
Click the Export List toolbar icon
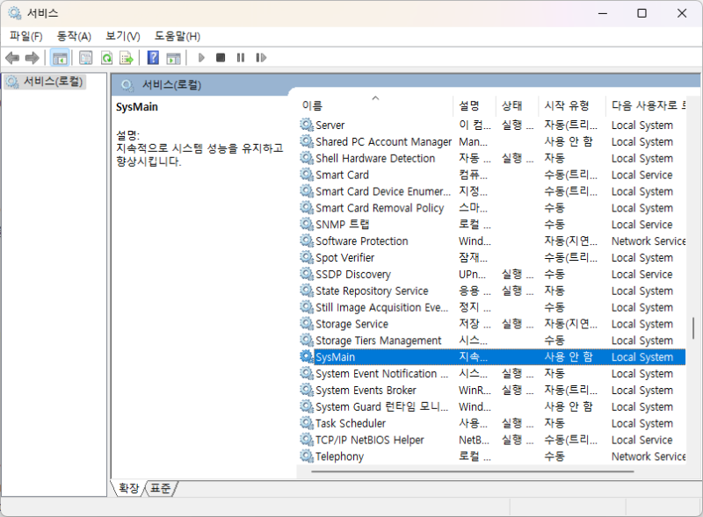(x=127, y=58)
